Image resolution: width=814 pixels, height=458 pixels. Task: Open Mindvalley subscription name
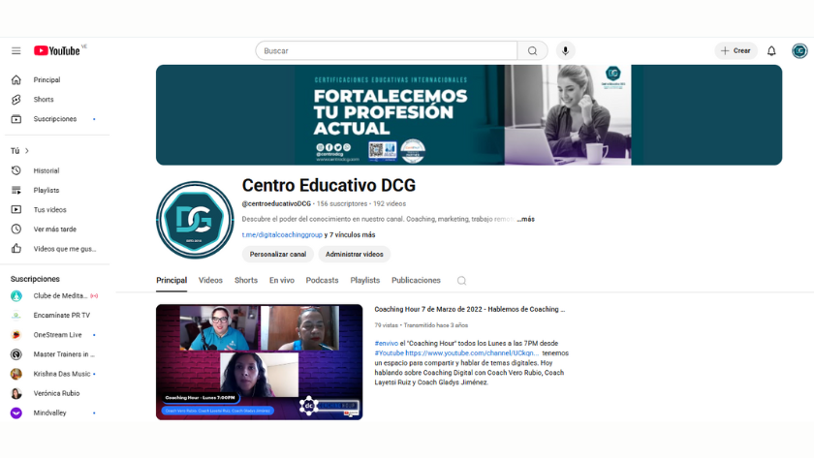(49, 412)
